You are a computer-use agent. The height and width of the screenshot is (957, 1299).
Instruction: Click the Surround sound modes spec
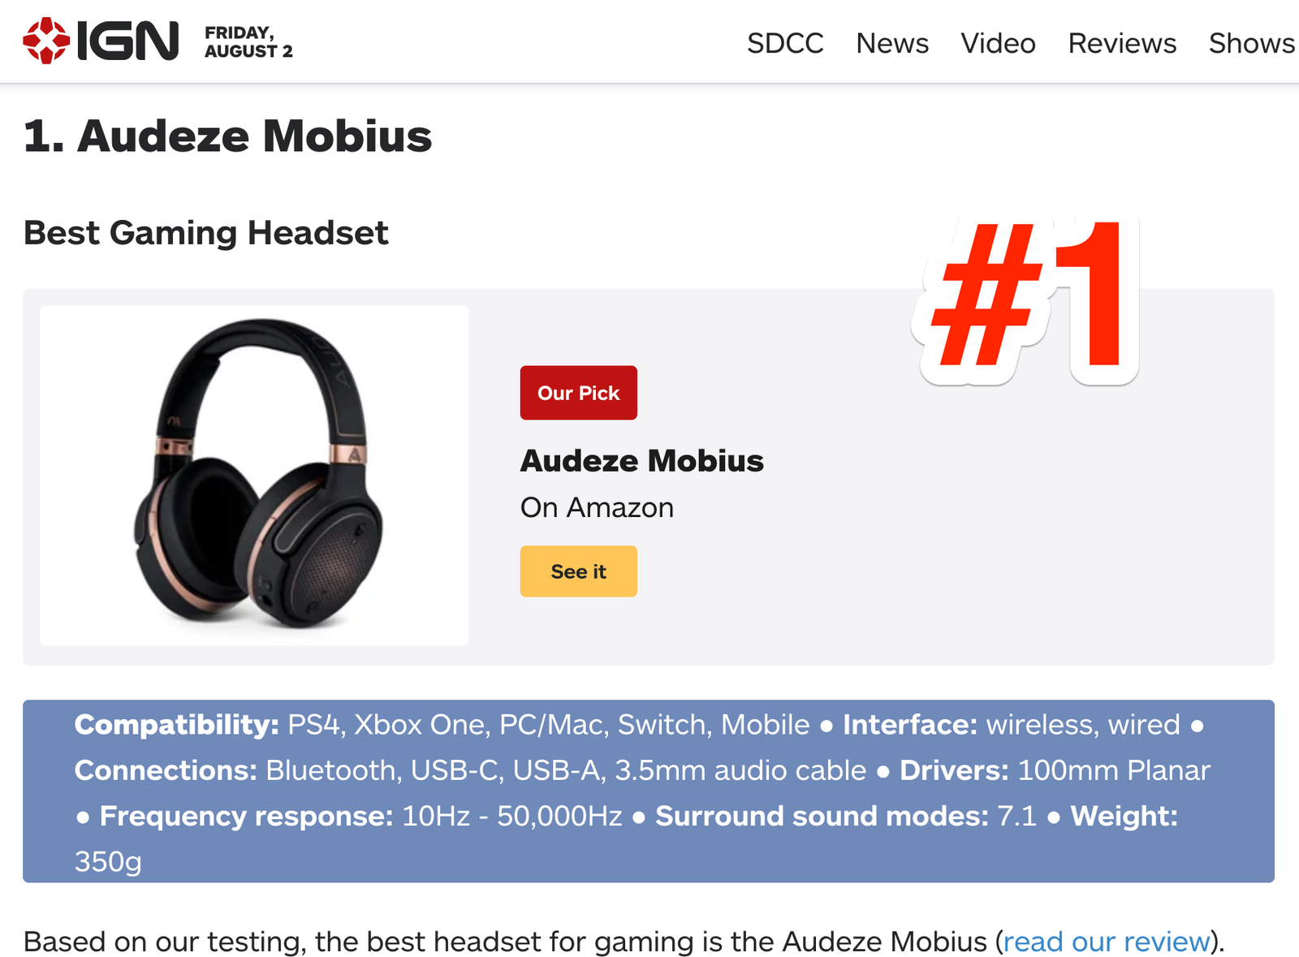(846, 816)
